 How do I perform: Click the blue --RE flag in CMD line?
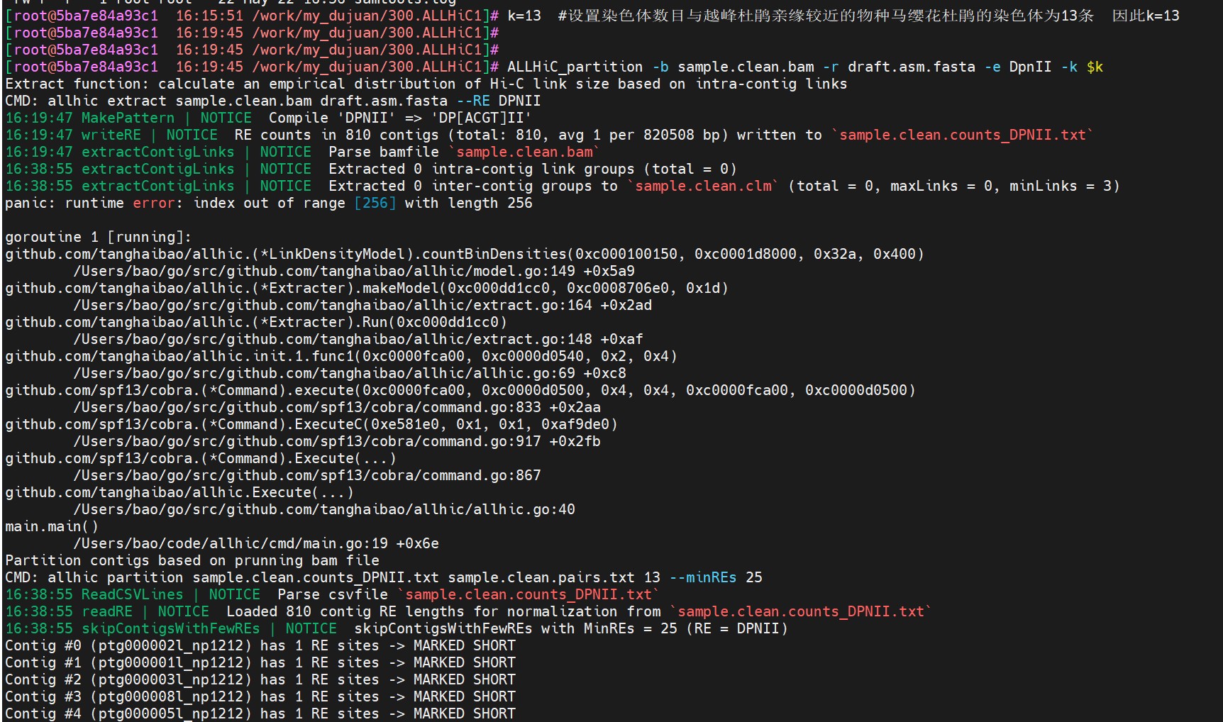point(472,101)
